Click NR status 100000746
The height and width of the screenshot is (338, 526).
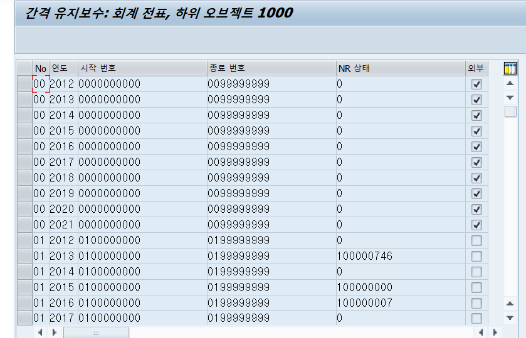[401, 256]
